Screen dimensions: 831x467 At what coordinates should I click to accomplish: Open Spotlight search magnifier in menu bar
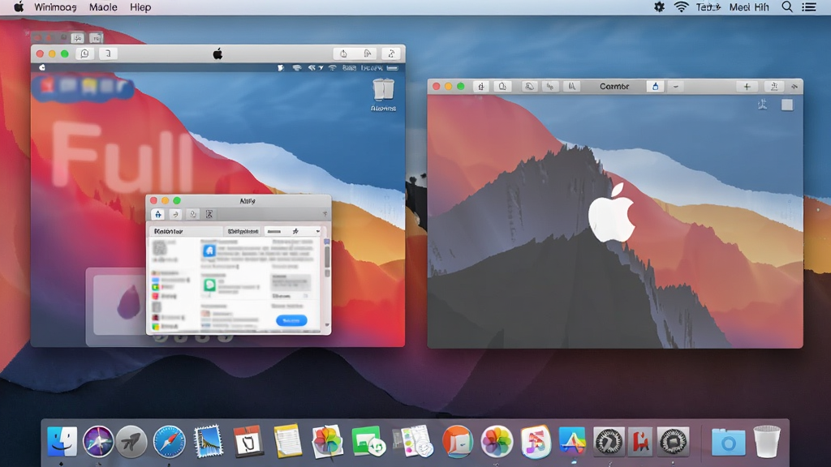click(x=787, y=6)
